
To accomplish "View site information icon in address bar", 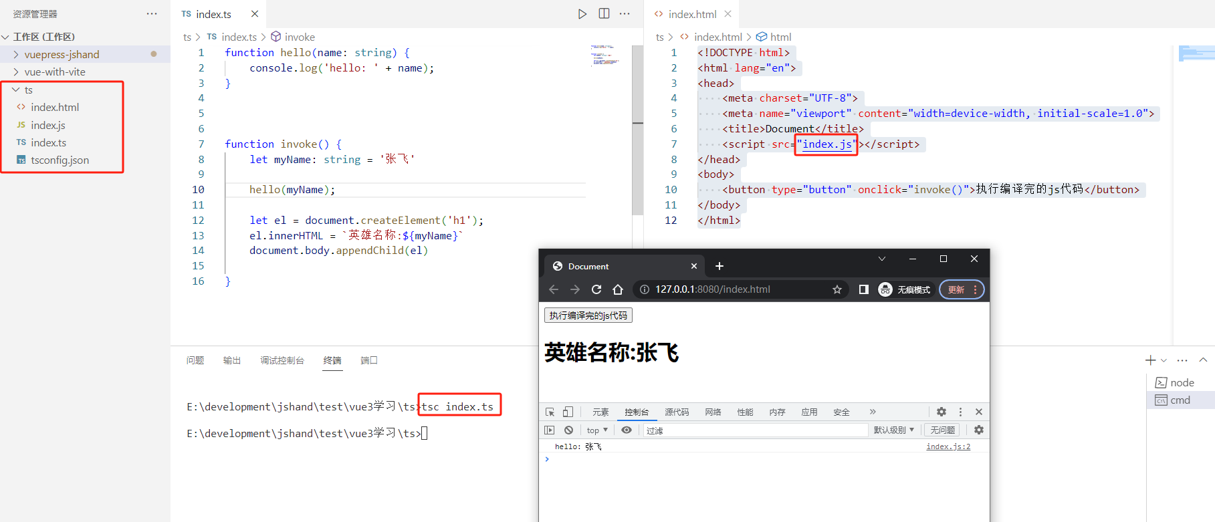I will 645,289.
